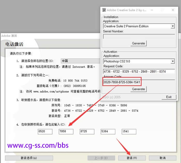This screenshot has width=181, height=163.
Task: Close the Adobe Creative Suite 2 window
Action: coord(173,10)
